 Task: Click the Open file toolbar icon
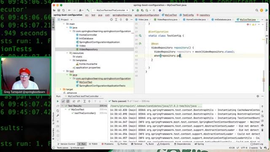54,10
